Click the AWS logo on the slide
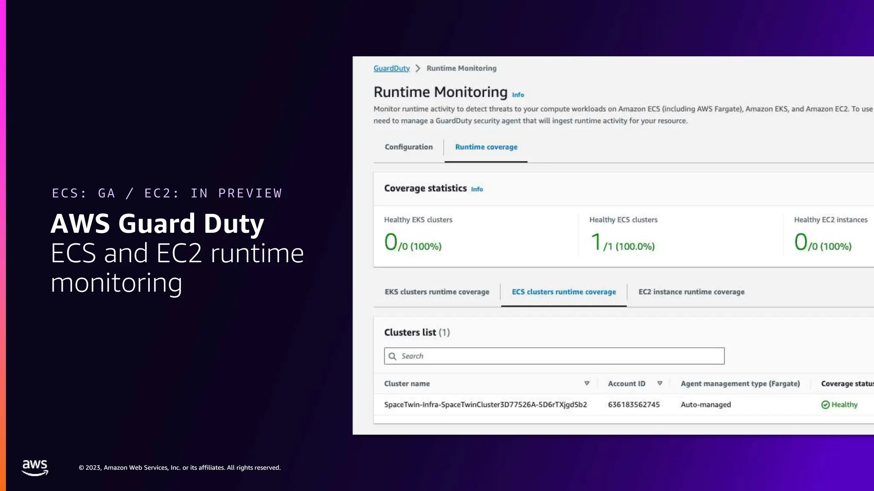Screen dimensions: 874x491 (35, 468)
